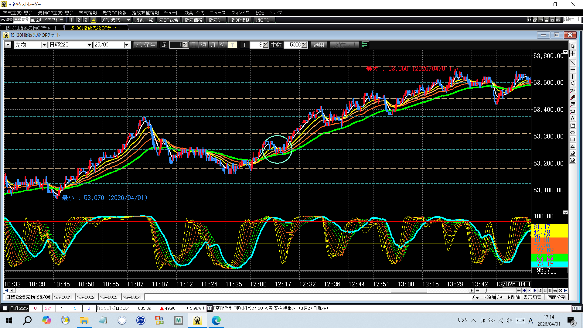
Task: Select the horizontal line tool
Action: tap(573, 70)
